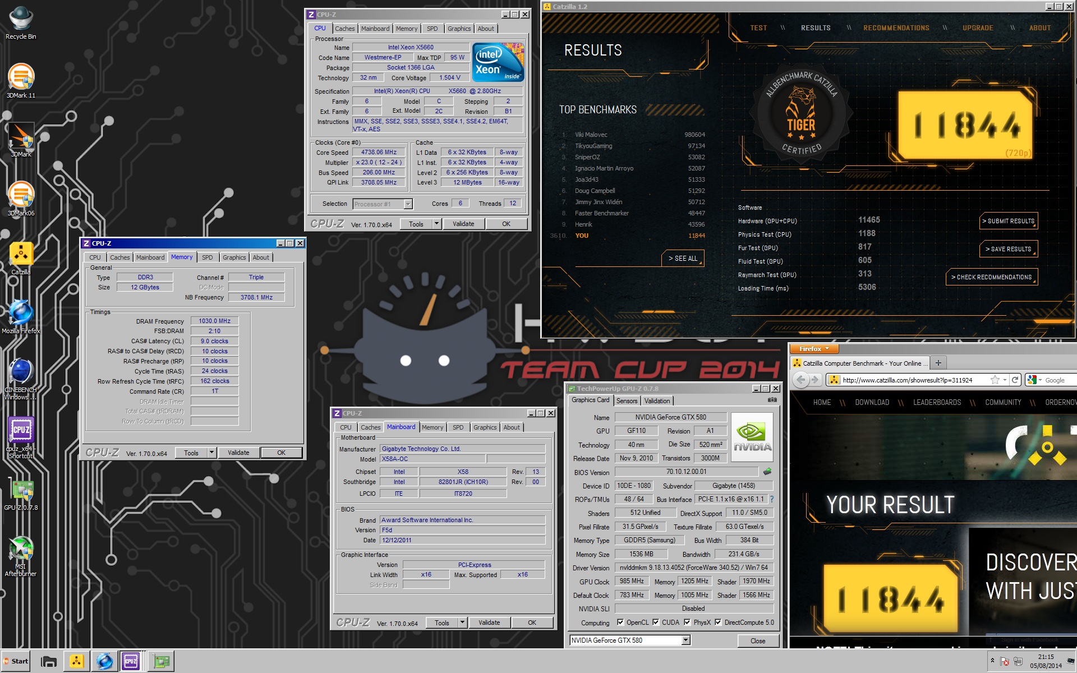1077x673 pixels.
Task: Open the orange Firefox menu button
Action: (814, 349)
